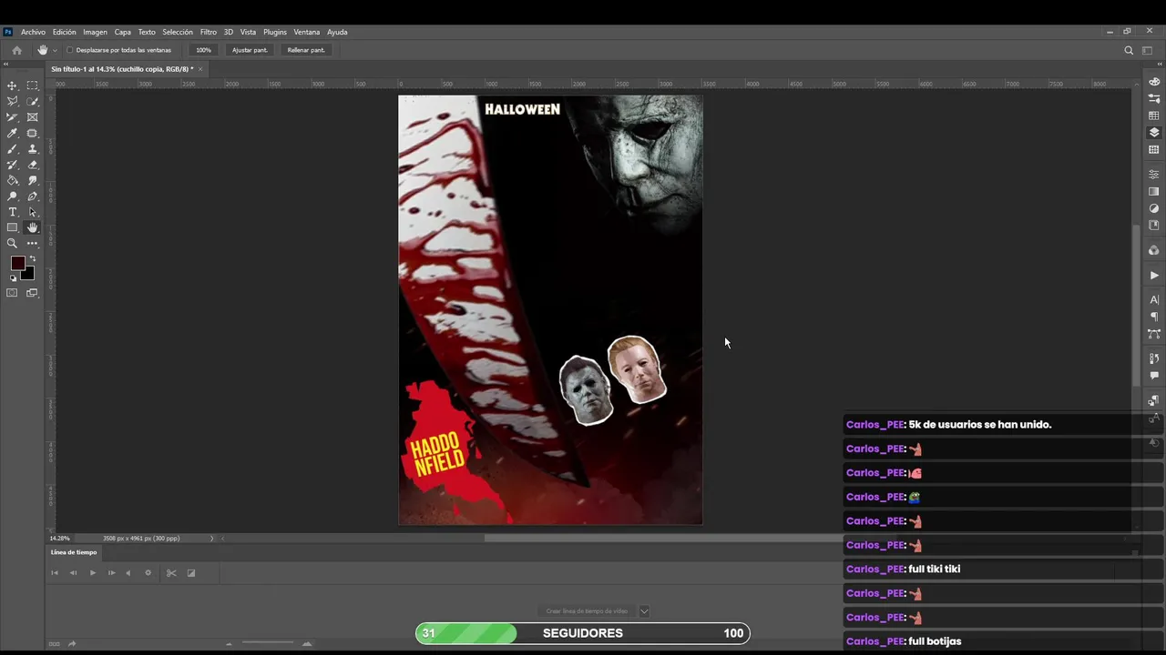Click the background color swatch
Screen dimensions: 1166x655
click(x=28, y=273)
